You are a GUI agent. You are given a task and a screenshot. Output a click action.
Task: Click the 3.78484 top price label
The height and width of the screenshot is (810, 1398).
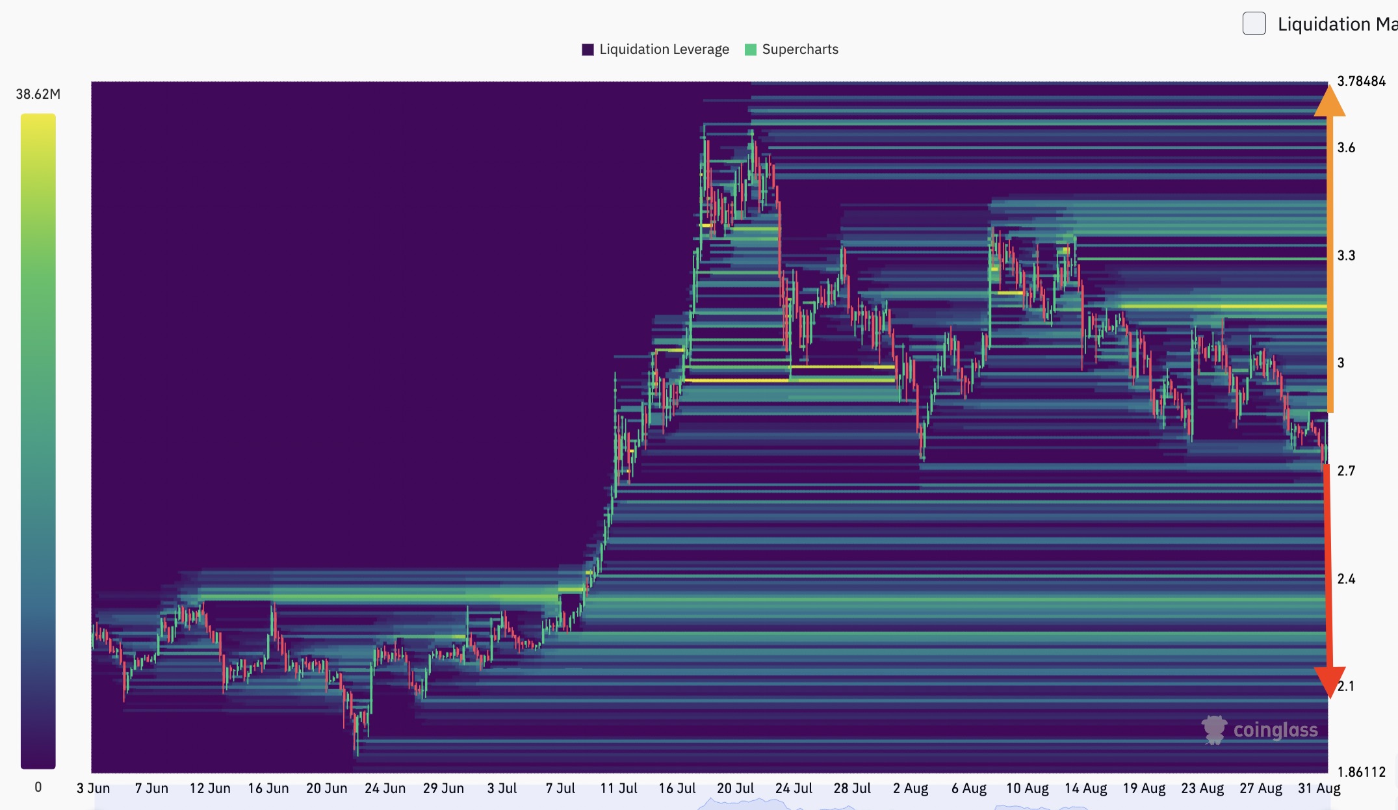tap(1361, 81)
